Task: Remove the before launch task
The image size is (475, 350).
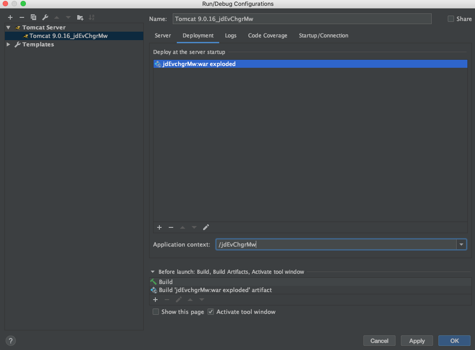Action: (x=167, y=300)
